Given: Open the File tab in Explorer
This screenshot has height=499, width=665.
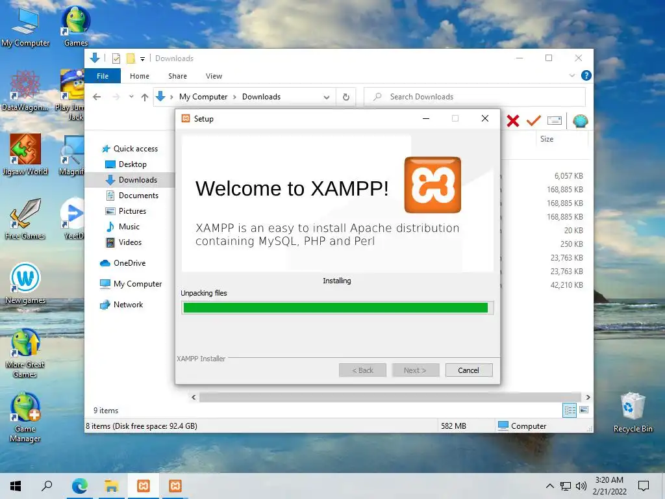Looking at the screenshot, I should [103, 76].
